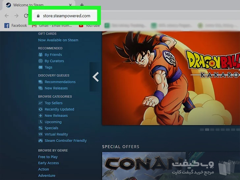Open a new browser tab with plus

click(x=82, y=5)
